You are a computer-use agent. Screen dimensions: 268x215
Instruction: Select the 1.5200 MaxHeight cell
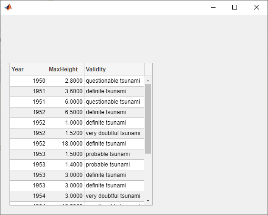(x=66, y=133)
